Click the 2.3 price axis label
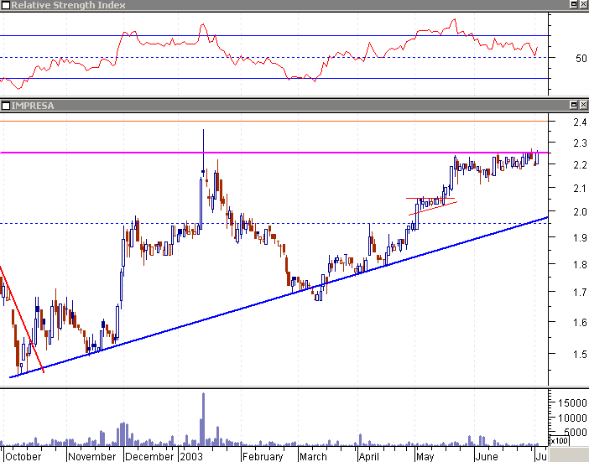The width and height of the screenshot is (589, 462). click(x=580, y=143)
